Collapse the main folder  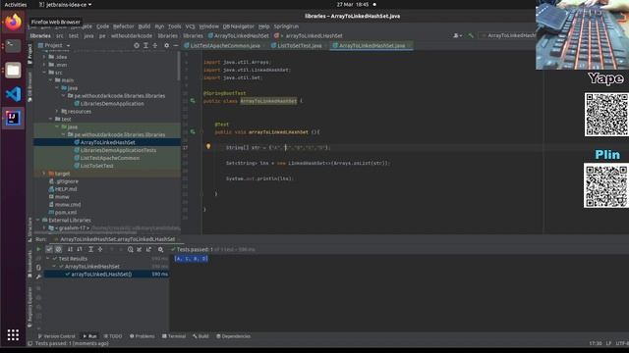click(50, 80)
